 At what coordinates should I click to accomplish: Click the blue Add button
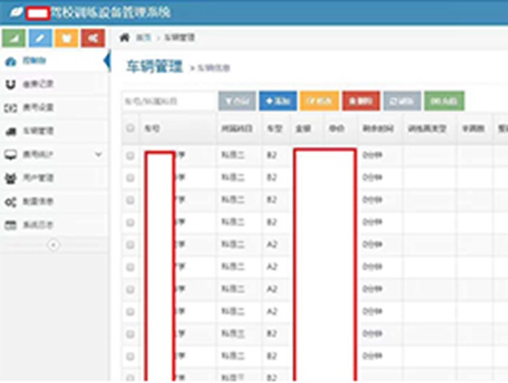(278, 101)
